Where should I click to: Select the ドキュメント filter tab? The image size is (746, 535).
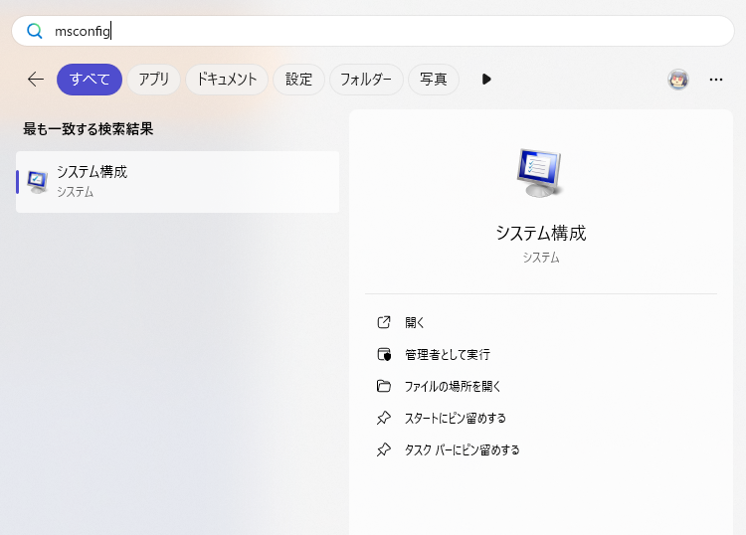227,79
